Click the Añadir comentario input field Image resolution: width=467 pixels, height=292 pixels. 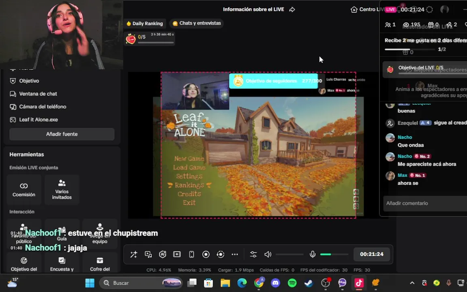(x=425, y=203)
